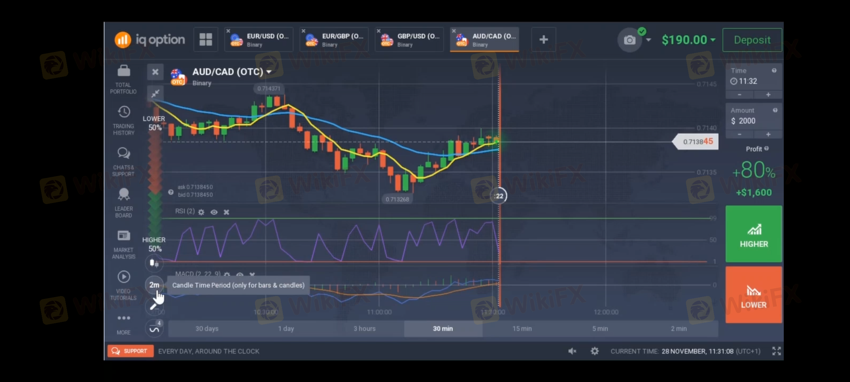This screenshot has width=850, height=382.
Task: Click the Amount field showing $2000
Action: pyautogui.click(x=754, y=116)
